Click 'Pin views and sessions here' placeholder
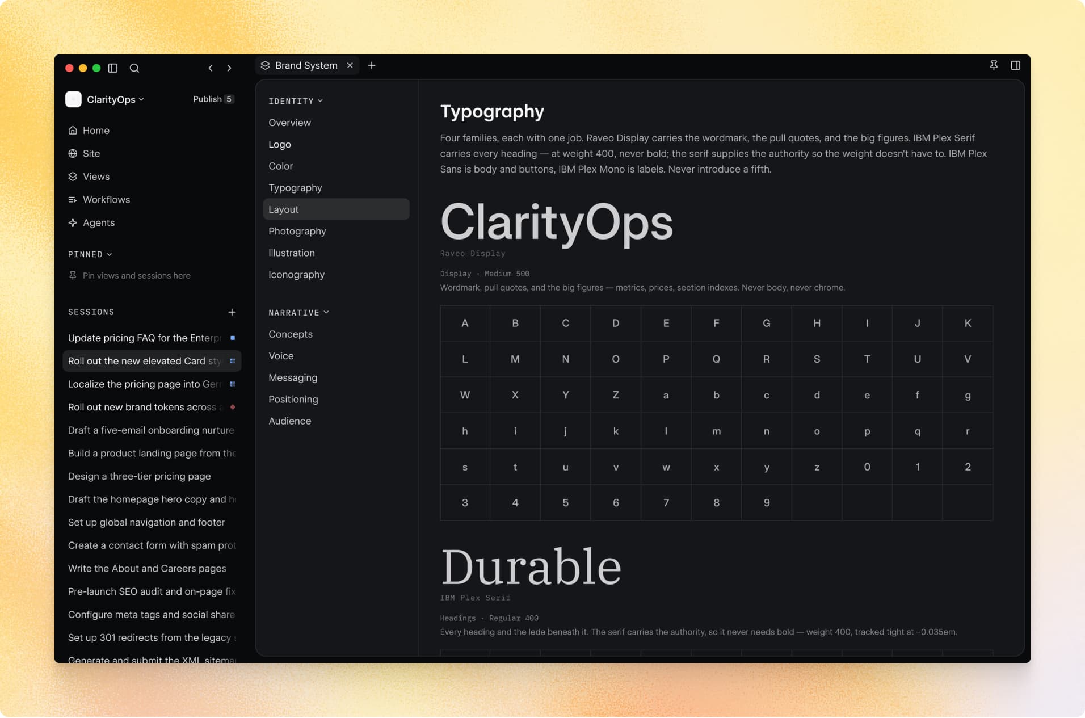 click(137, 276)
